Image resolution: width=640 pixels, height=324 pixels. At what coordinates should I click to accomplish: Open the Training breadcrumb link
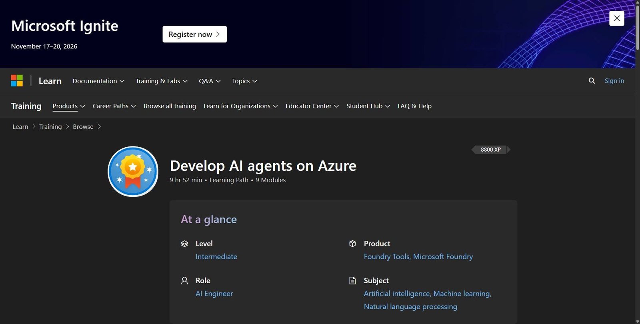50,126
